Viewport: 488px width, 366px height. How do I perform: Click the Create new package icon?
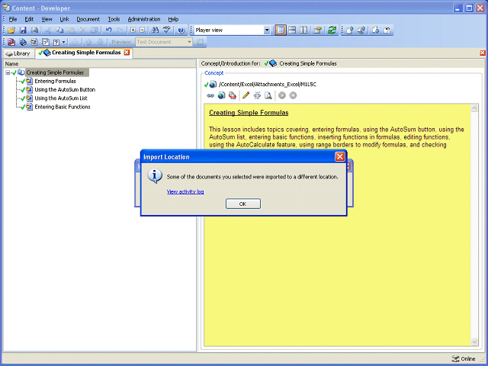click(232, 95)
